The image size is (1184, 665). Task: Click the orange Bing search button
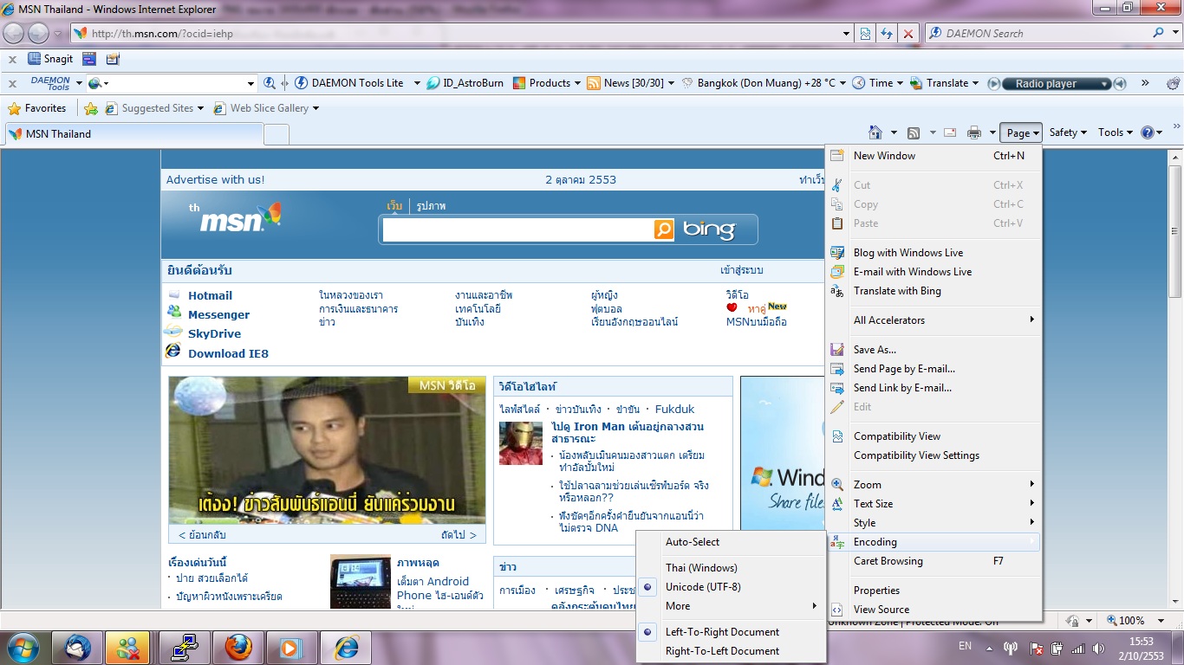663,229
